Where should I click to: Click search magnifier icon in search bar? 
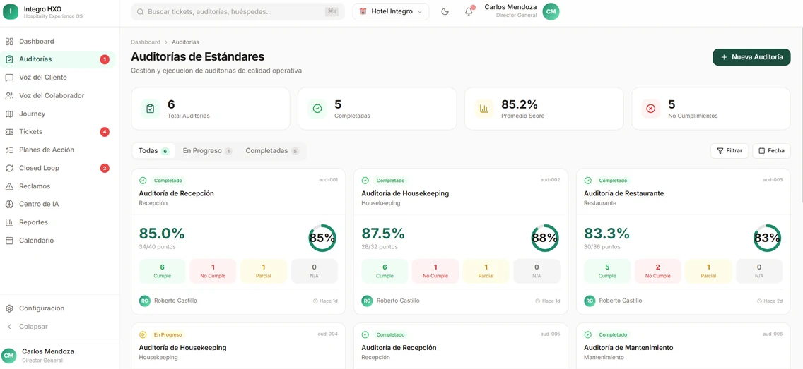pos(141,12)
